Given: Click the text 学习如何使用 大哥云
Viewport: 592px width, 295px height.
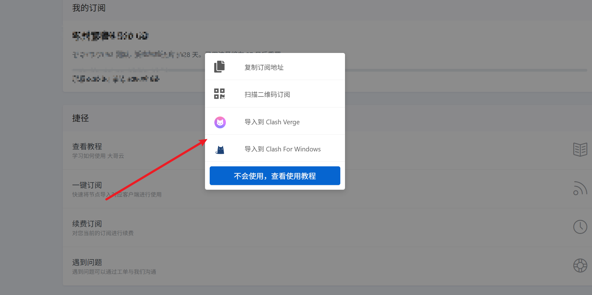Looking at the screenshot, I should [98, 156].
